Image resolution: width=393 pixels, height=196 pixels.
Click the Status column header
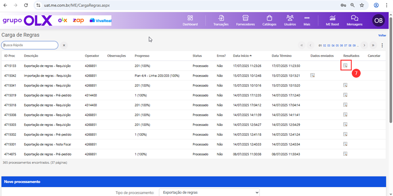pos(197,55)
